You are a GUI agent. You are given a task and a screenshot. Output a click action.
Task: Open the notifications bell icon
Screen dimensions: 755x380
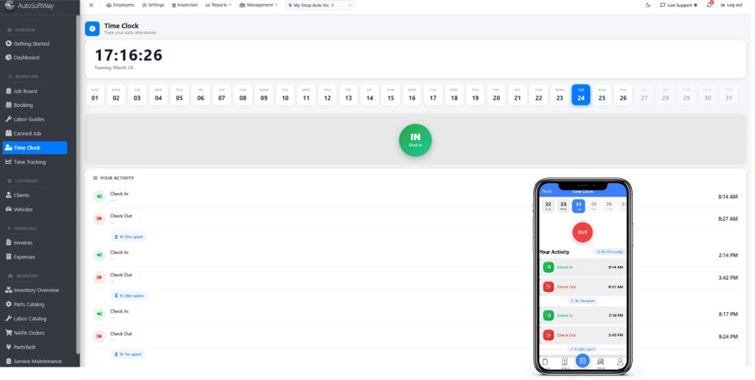(709, 5)
